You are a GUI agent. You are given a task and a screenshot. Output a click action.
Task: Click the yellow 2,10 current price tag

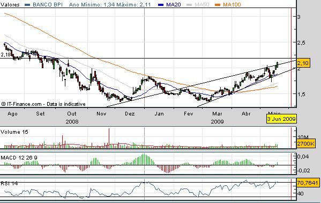(303, 63)
